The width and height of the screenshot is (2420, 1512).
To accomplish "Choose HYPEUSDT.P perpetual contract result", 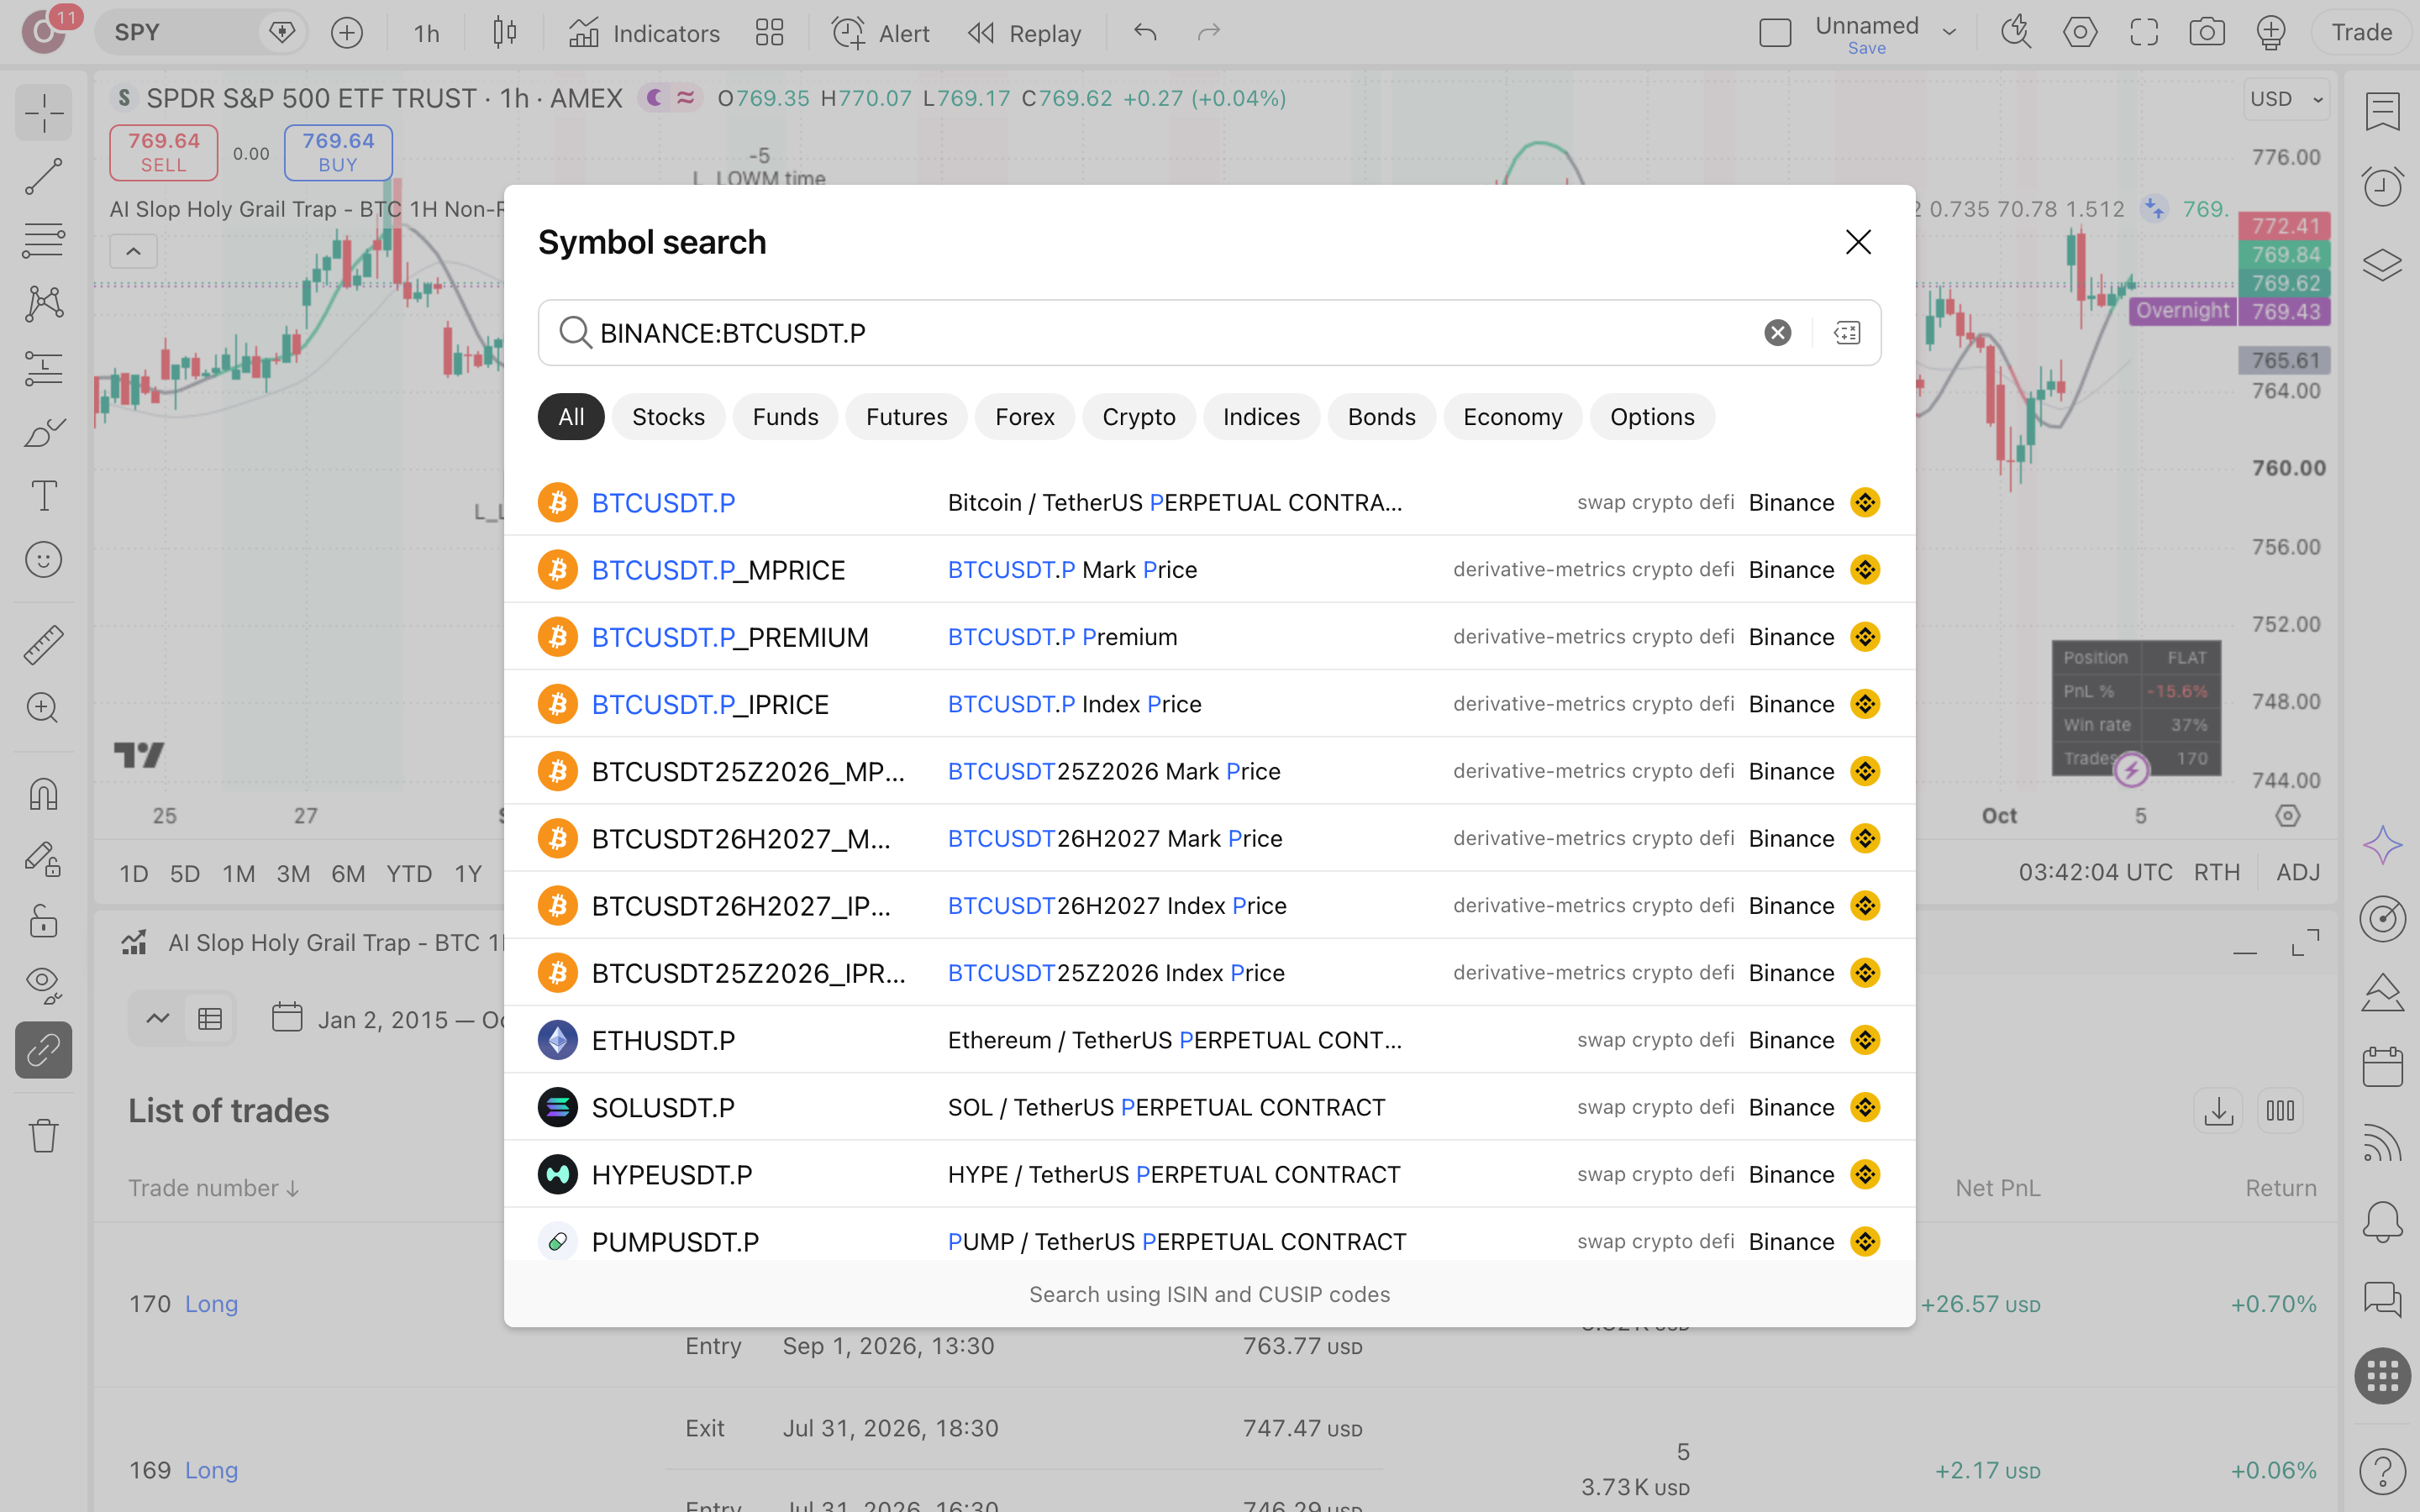I will [x=1209, y=1174].
